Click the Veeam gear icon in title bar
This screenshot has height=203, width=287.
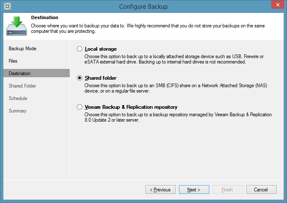coord(7,6)
